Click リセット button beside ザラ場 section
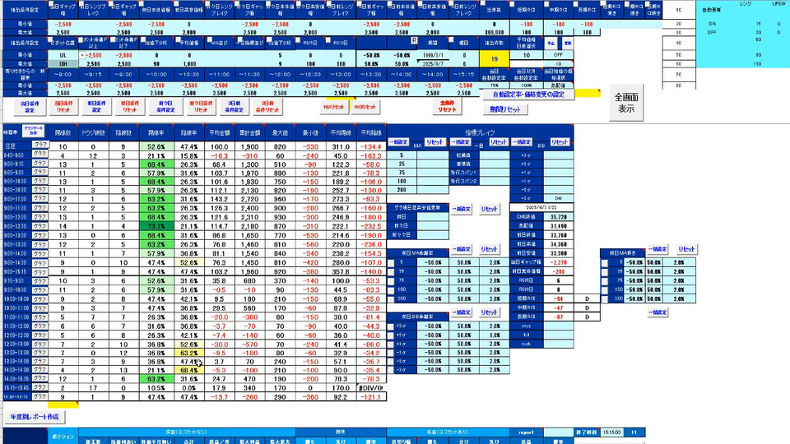The width and height of the screenshot is (790, 444). 489,208
